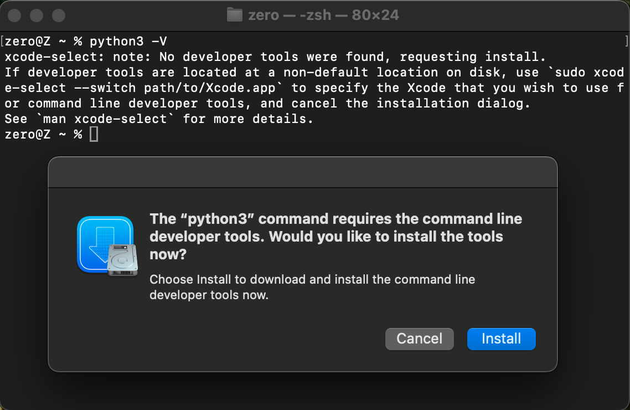
Task: Click the folder proxy icon in title bar
Action: click(x=235, y=15)
